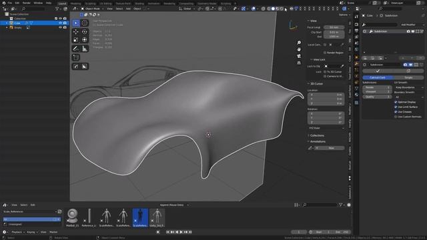Select the Simple subdivision type

[408, 77]
